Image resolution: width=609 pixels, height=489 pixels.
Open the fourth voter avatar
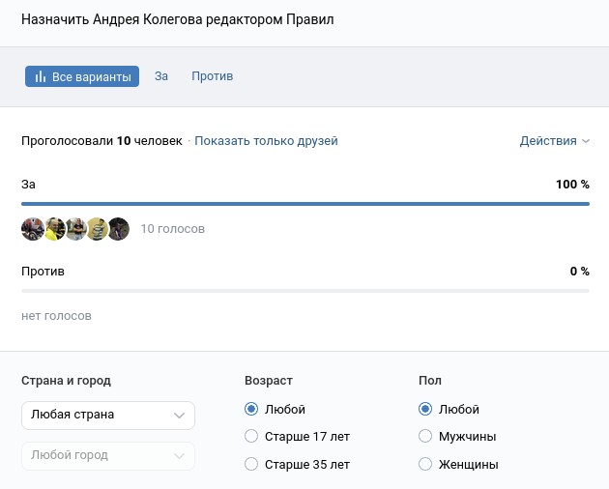[97, 229]
